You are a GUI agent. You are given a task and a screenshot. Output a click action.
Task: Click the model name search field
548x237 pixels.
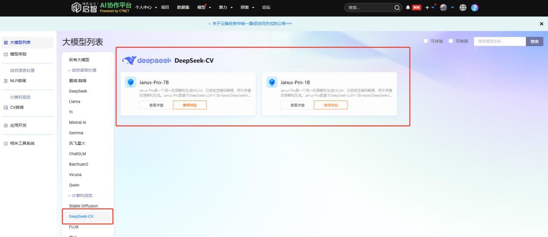pyautogui.click(x=499, y=41)
